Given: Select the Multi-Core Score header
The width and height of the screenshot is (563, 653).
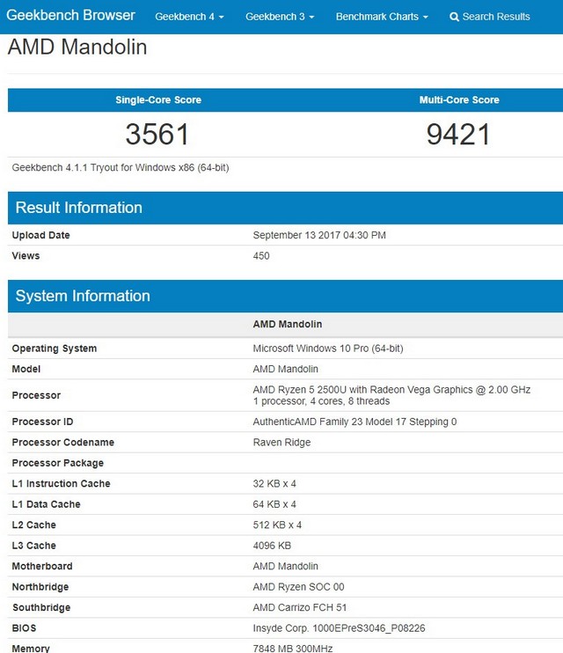Looking at the screenshot, I should pos(459,100).
